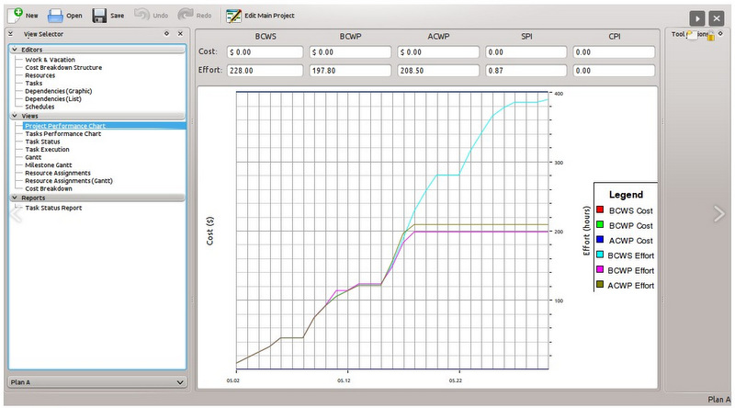Viewport: 735px width, 408px height.
Task: Click the cyan BCWS Effort legend swatch
Action: click(600, 255)
